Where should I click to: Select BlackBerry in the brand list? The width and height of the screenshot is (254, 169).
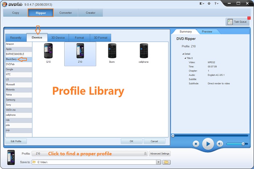[x=19, y=59]
